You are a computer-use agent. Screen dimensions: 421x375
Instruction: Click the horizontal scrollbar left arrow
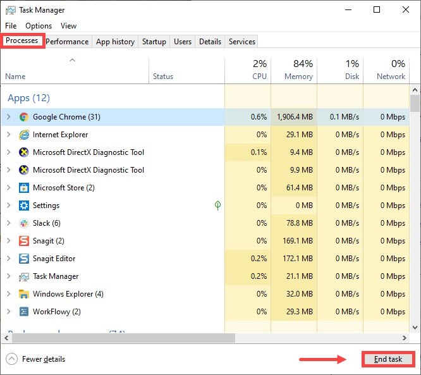pos(6,338)
